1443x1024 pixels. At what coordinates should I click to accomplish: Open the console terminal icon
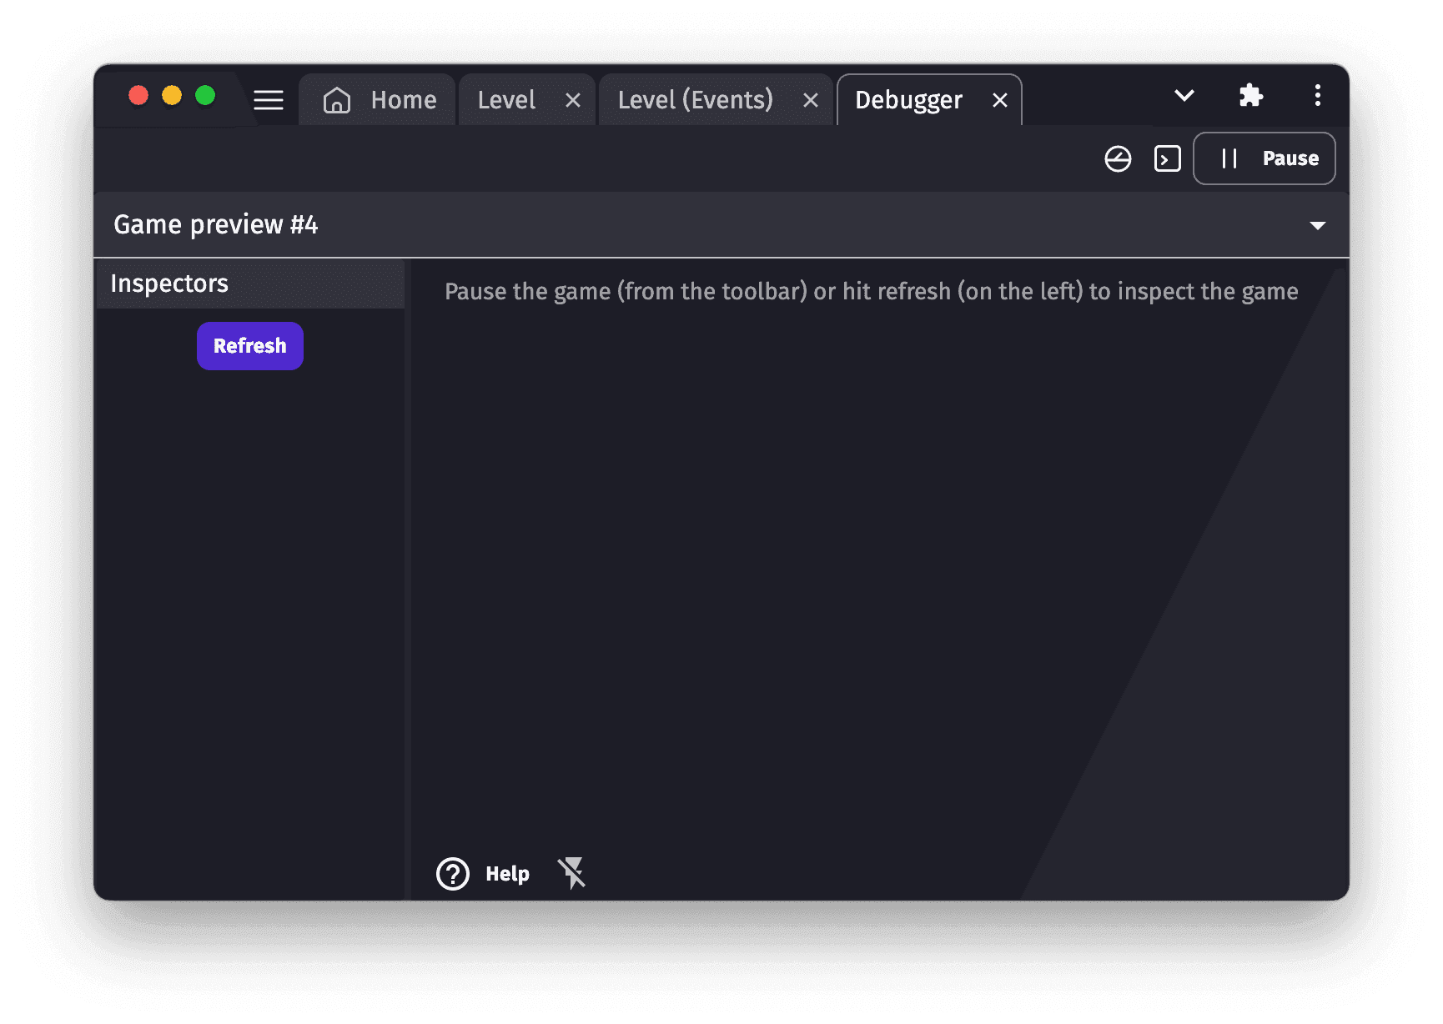(1167, 158)
